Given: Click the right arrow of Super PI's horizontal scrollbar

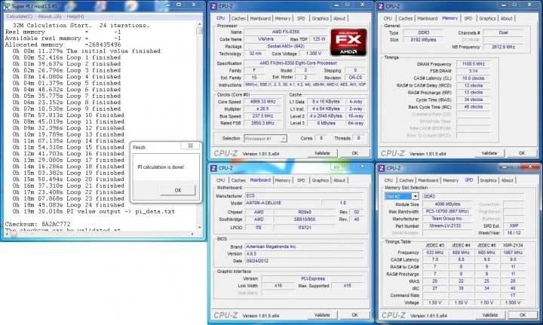Looking at the screenshot, I should pyautogui.click(x=192, y=234).
